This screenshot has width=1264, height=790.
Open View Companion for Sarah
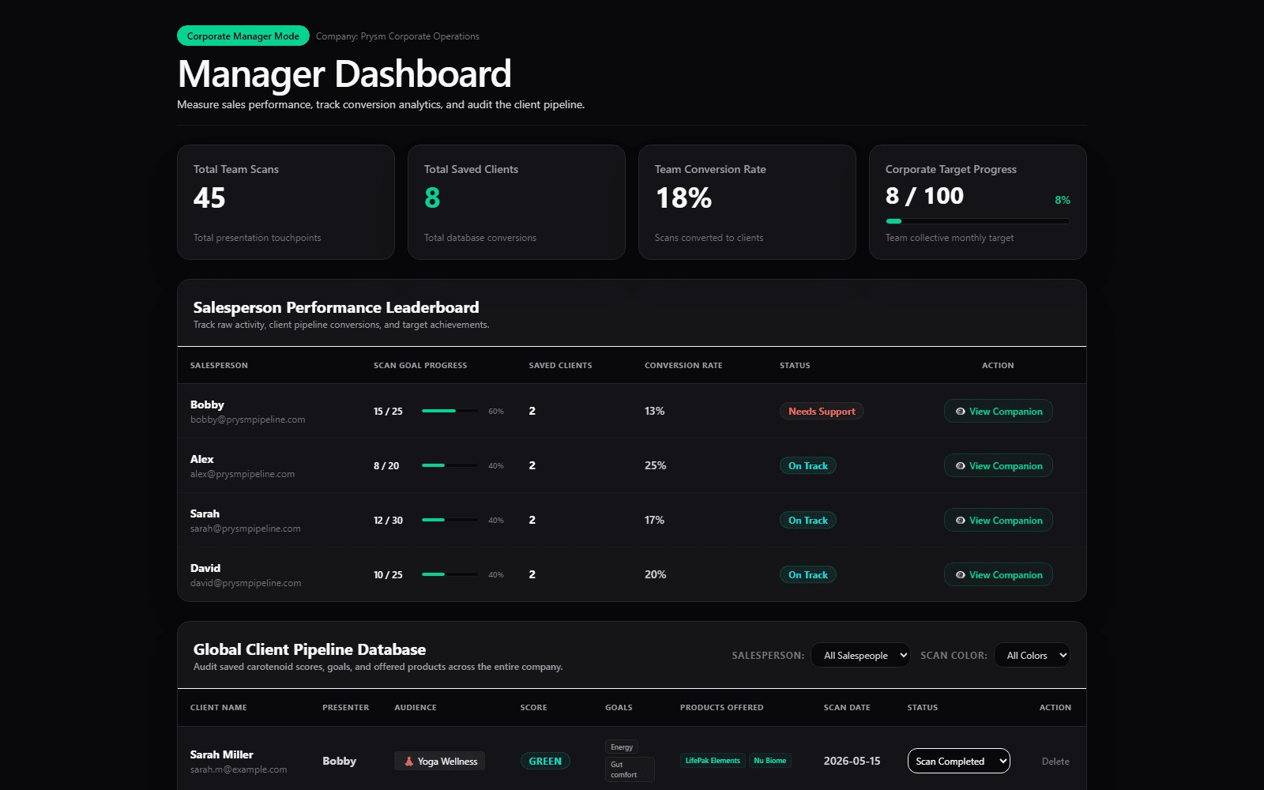tap(998, 521)
